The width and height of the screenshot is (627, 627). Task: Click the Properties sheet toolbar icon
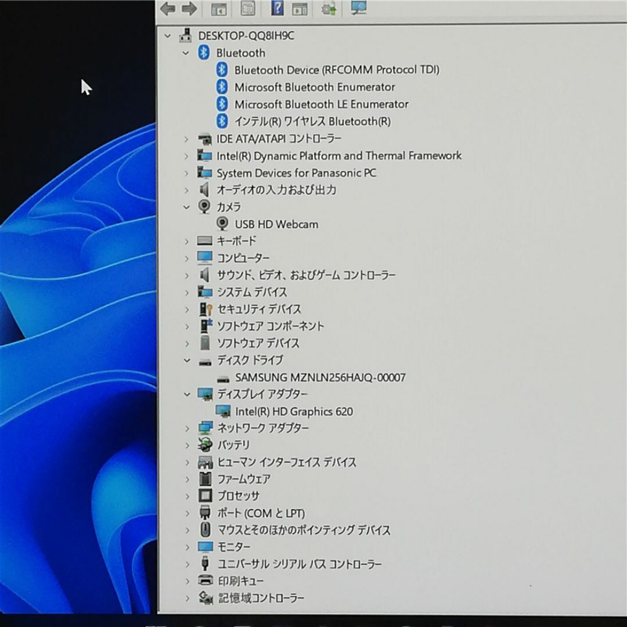point(248,8)
